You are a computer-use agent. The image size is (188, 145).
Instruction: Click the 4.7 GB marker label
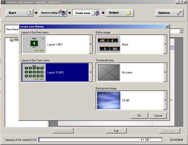click(x=145, y=140)
